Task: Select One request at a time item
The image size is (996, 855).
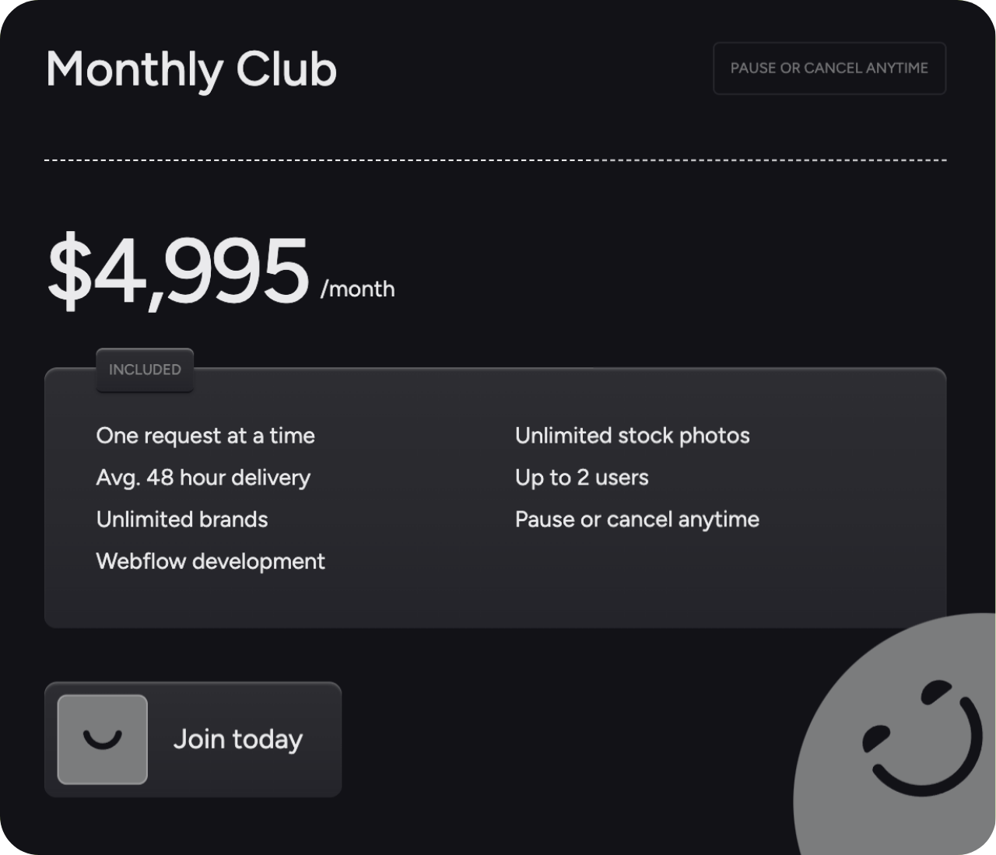Action: 205,436
